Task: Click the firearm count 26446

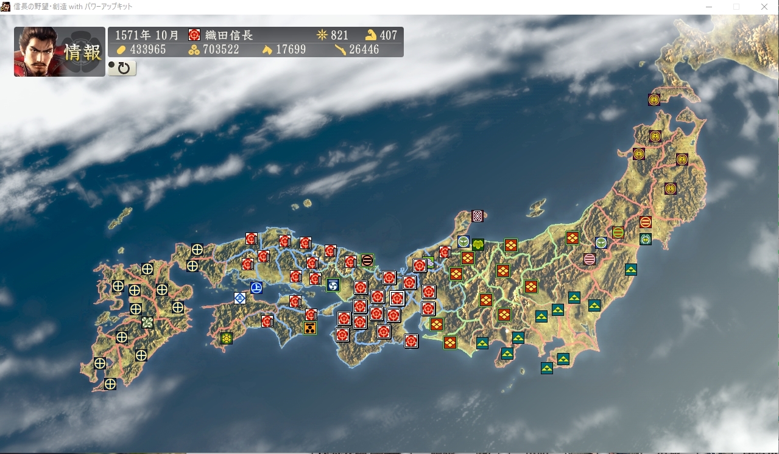Action: [364, 49]
